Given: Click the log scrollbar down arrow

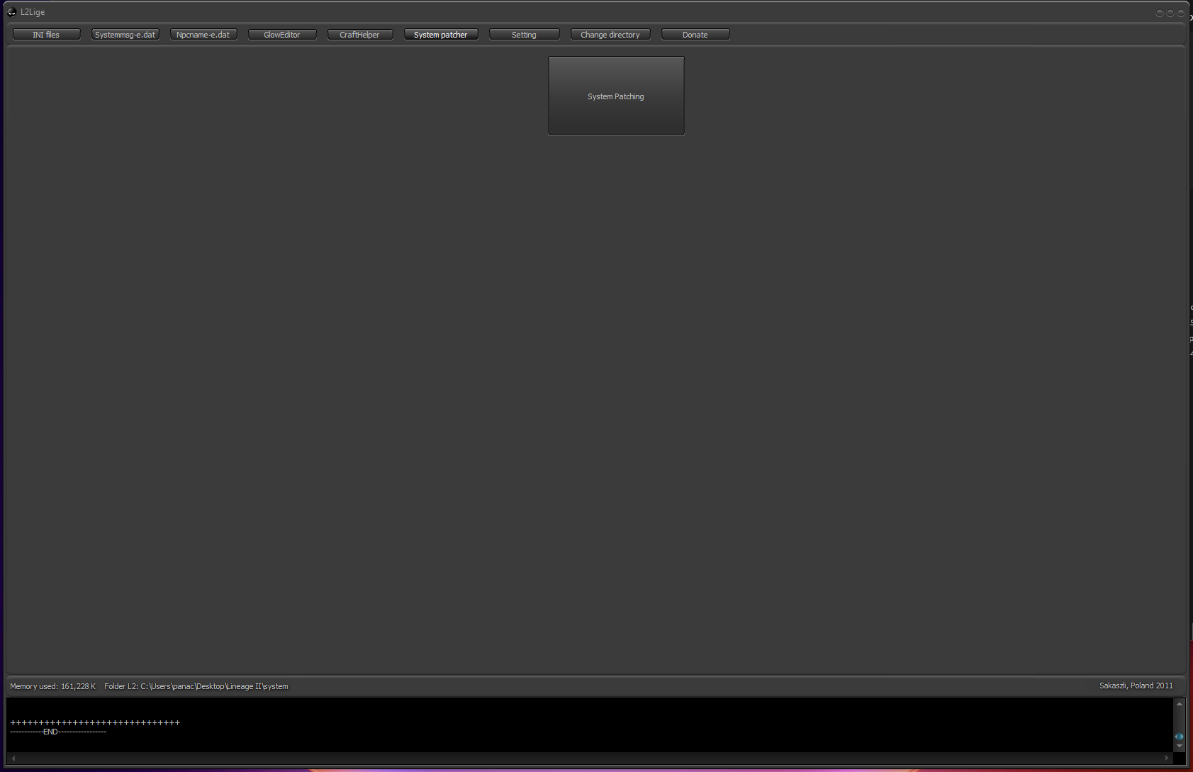Looking at the screenshot, I should coord(1180,746).
